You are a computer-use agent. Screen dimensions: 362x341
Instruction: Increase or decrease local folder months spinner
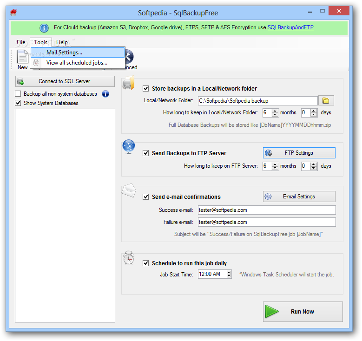(275, 112)
